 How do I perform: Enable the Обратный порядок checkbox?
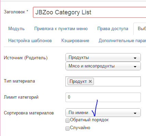click(68, 121)
